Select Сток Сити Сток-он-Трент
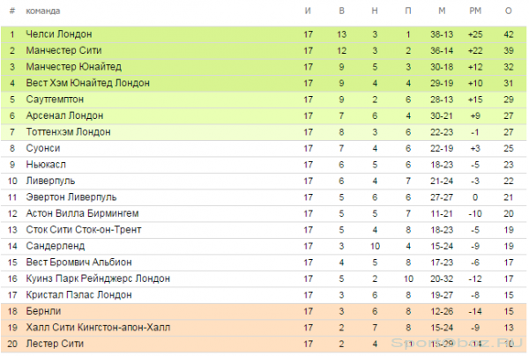This screenshot has width=529, height=356. [x=84, y=230]
